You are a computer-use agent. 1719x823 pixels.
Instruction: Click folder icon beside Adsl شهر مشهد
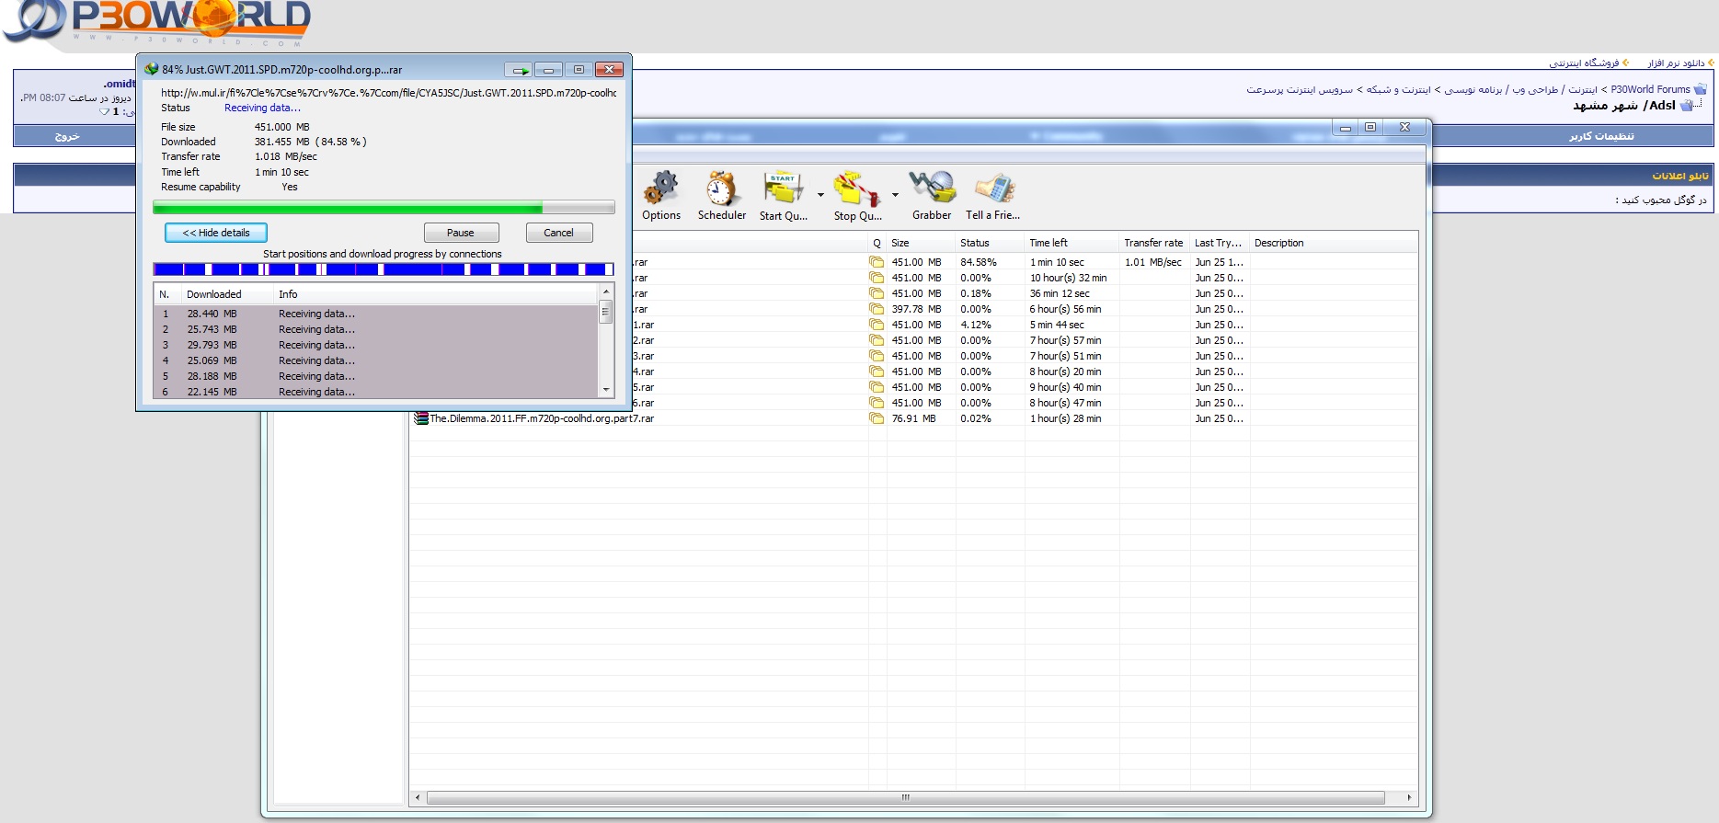point(1686,106)
